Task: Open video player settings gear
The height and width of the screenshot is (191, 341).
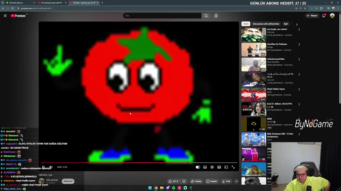Action: pyautogui.click(x=212, y=167)
